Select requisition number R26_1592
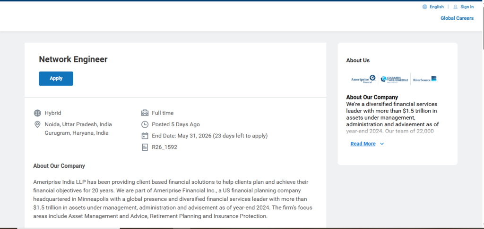The width and height of the screenshot is (484, 229). coord(164,147)
